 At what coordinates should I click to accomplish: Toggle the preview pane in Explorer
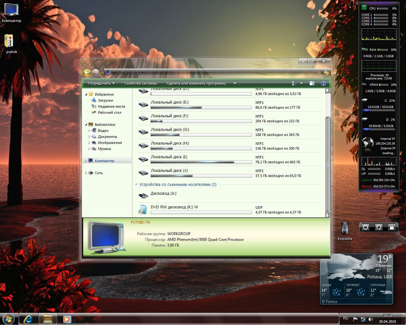pos(312,83)
